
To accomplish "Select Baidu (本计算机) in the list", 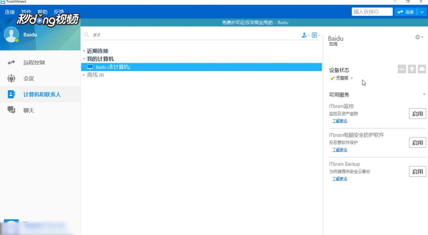I will [x=202, y=67].
